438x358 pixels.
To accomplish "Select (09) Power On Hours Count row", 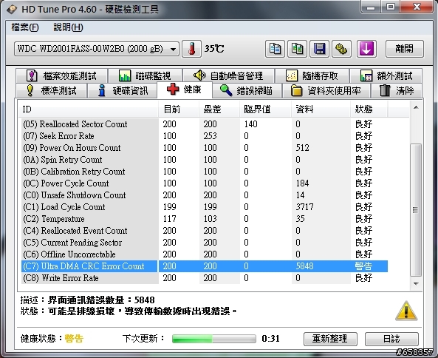I will 205,148.
